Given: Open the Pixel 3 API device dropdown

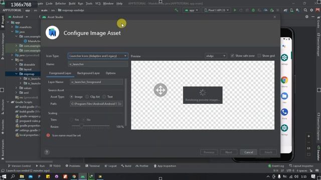Looking at the screenshot, I should coord(216,10).
